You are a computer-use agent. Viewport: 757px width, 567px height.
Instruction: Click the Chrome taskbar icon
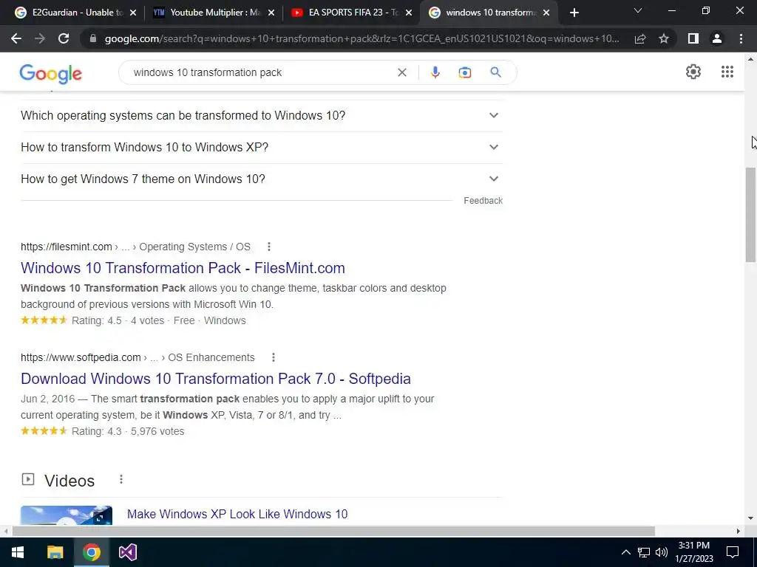point(91,552)
